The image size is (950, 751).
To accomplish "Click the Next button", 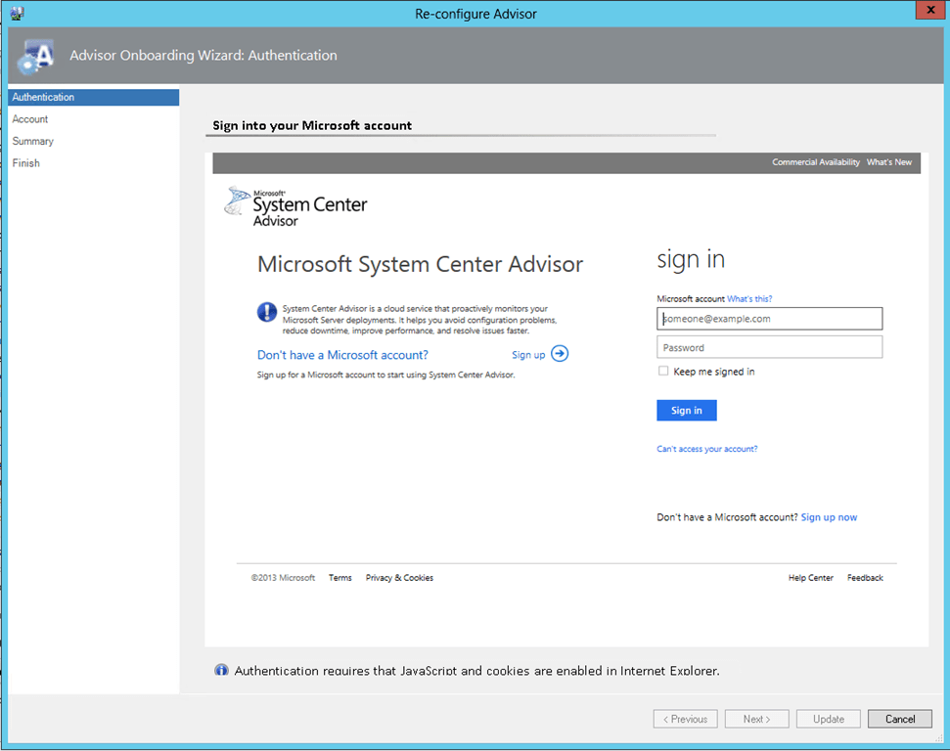I will click(756, 719).
